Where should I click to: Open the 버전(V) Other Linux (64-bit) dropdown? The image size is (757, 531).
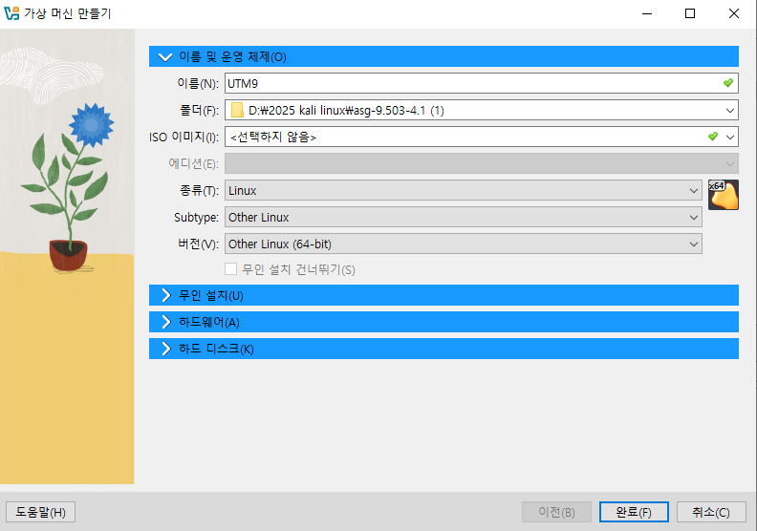pyautogui.click(x=463, y=244)
